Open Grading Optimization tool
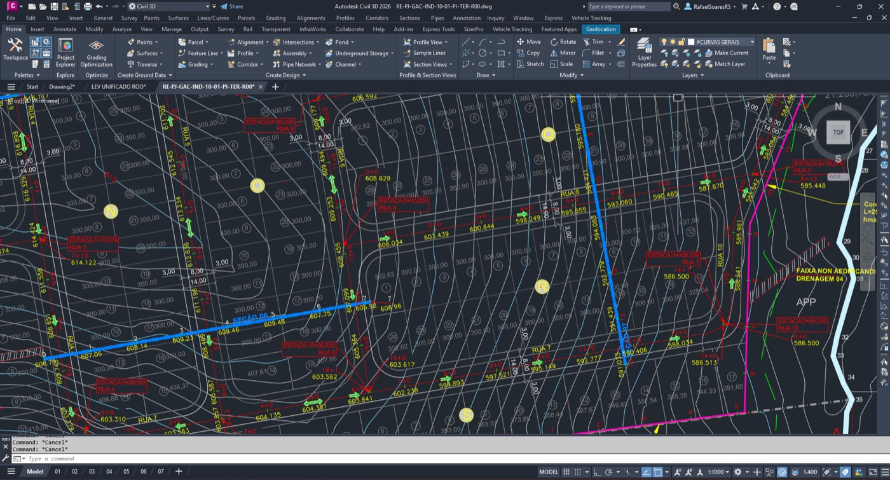 click(x=96, y=53)
